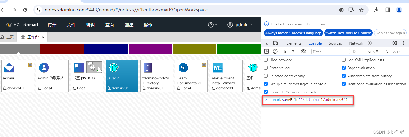The image size is (409, 137).
Task: Clear the console with the clear icon
Action: [x=275, y=52]
